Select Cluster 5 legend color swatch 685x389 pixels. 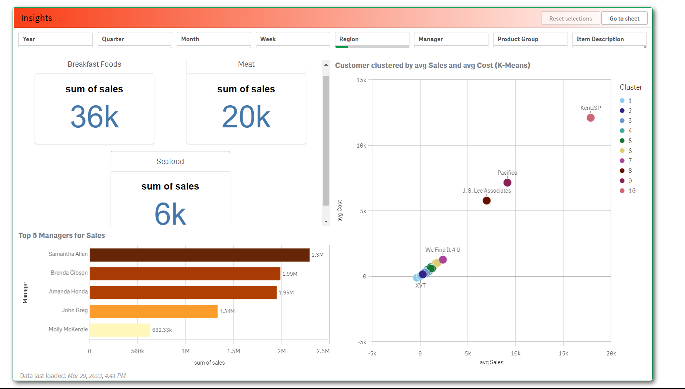[621, 140]
